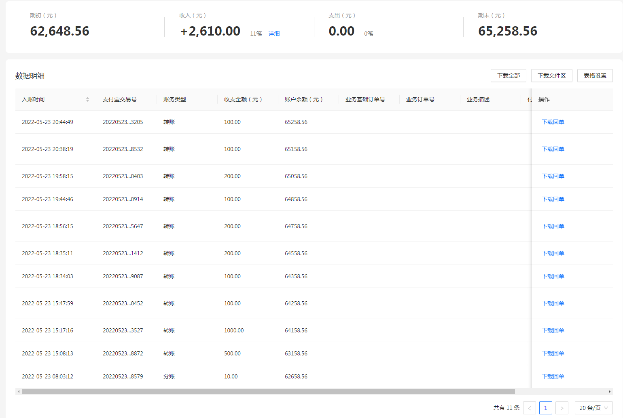Download receipt for the 1000.00 transfer row

pyautogui.click(x=553, y=330)
